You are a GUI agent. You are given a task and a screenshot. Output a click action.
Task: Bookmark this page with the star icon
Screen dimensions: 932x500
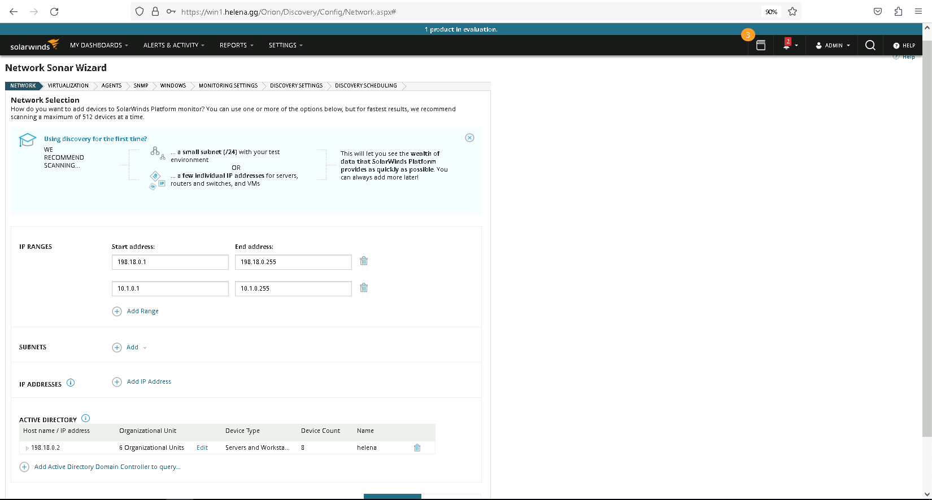792,11
